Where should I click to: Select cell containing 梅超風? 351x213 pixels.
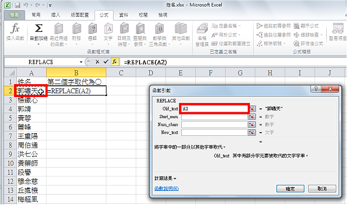(31, 199)
